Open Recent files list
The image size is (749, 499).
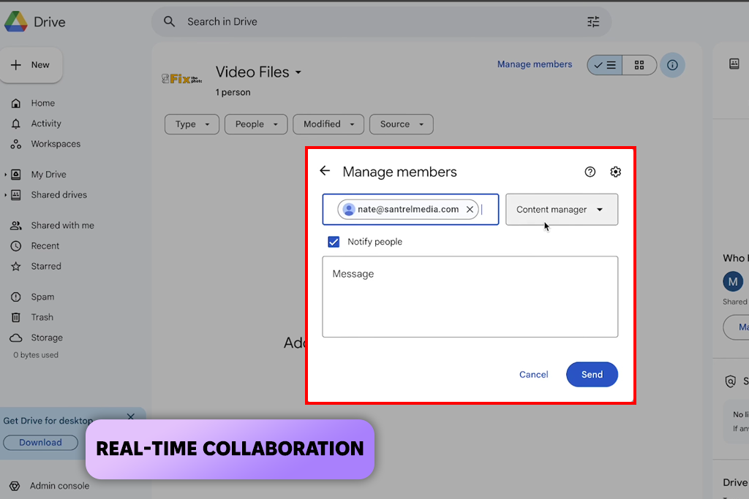coord(45,246)
